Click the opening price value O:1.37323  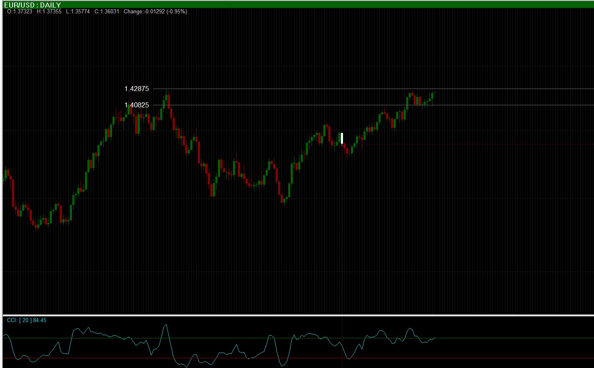(20, 11)
